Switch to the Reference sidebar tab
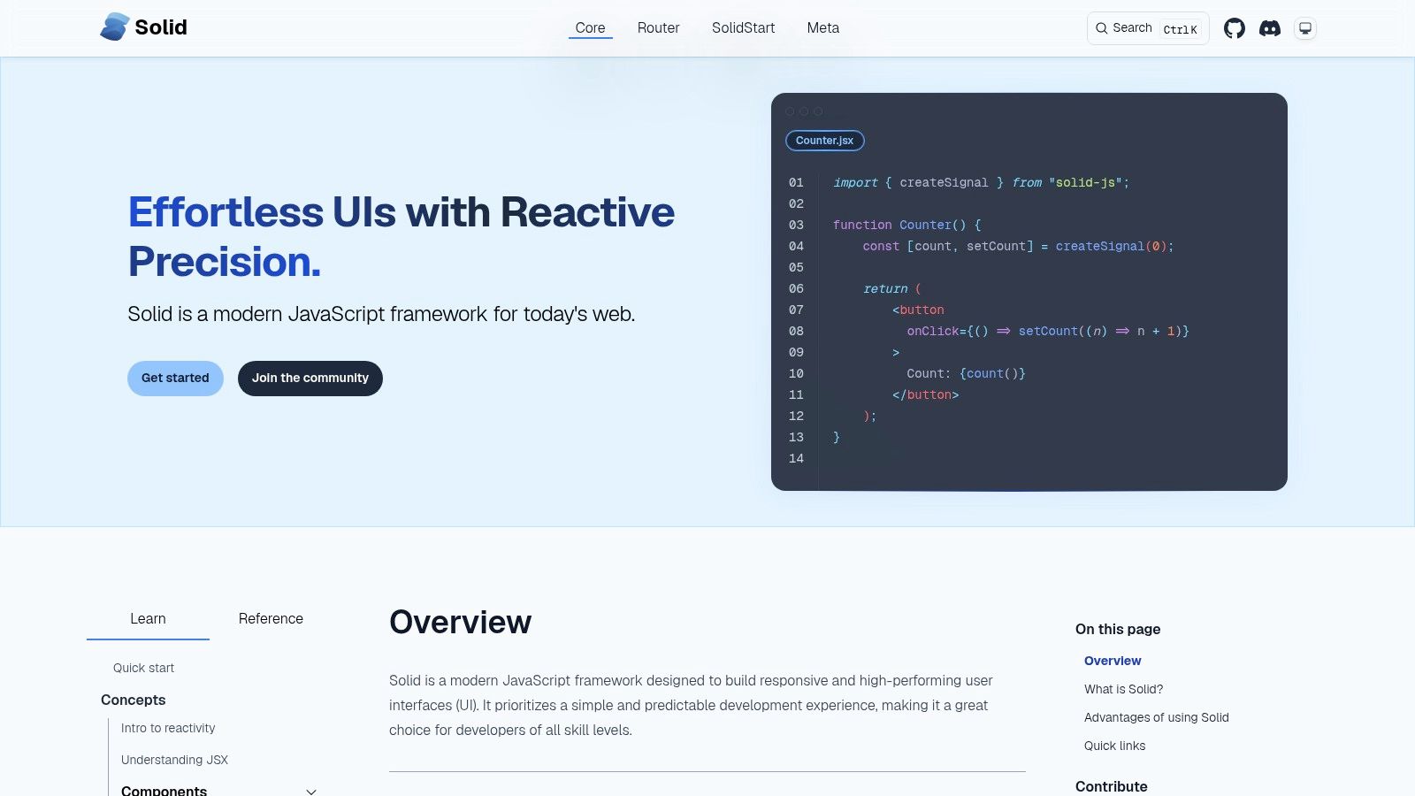Viewport: 1415px width, 796px height. pos(271,618)
